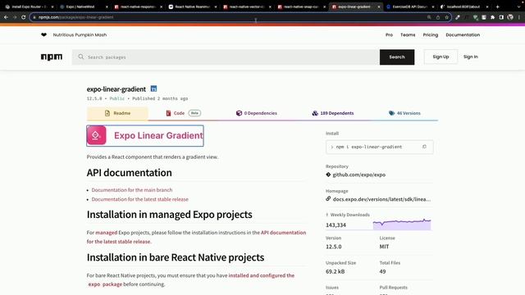Screen dimensions: 525x295
Task: Click the Total Files value 49
Action: point(383,271)
